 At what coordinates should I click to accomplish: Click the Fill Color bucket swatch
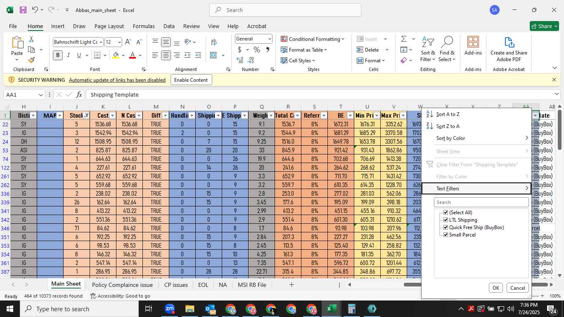point(116,55)
